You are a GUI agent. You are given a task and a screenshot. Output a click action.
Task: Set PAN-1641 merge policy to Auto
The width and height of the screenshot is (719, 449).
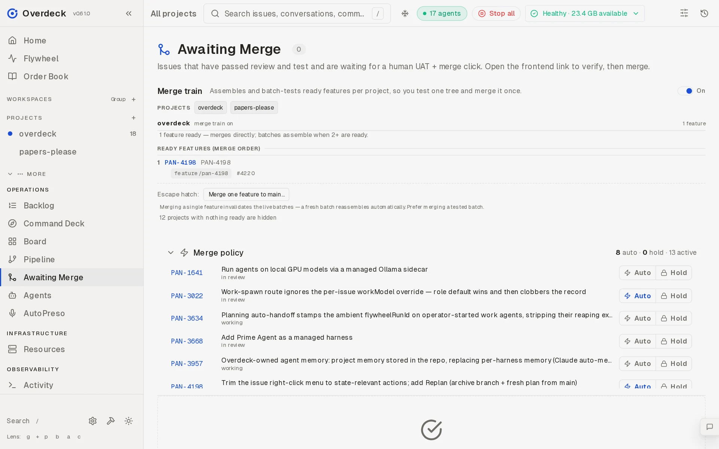pyautogui.click(x=637, y=273)
